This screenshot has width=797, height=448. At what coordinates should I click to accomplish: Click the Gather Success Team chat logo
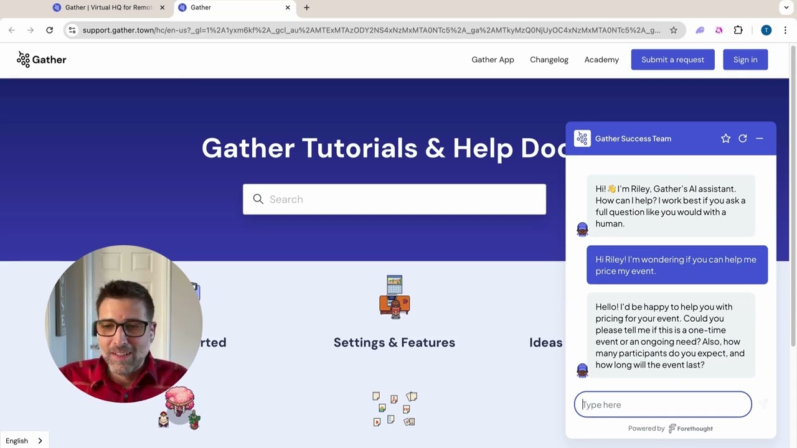coord(582,139)
